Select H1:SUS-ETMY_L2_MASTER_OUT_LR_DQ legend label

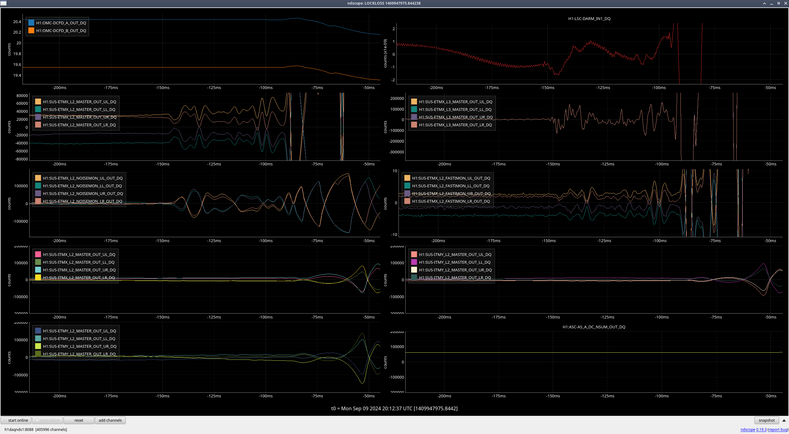point(80,354)
